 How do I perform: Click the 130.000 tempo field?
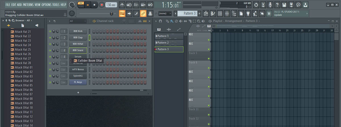click(x=111, y=5)
